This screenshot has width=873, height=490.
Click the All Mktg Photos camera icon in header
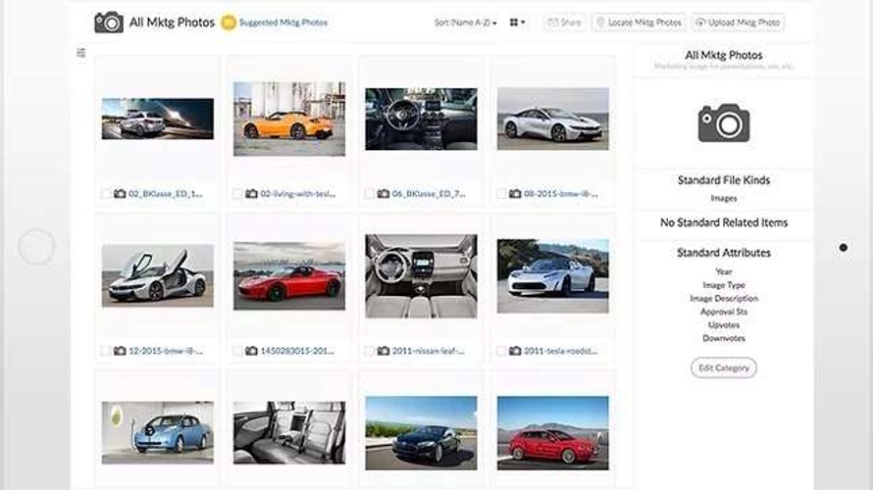109,23
